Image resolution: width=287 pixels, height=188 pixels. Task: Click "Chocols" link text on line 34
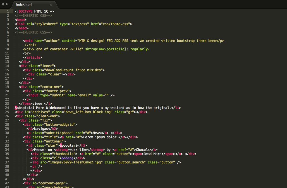(143, 150)
